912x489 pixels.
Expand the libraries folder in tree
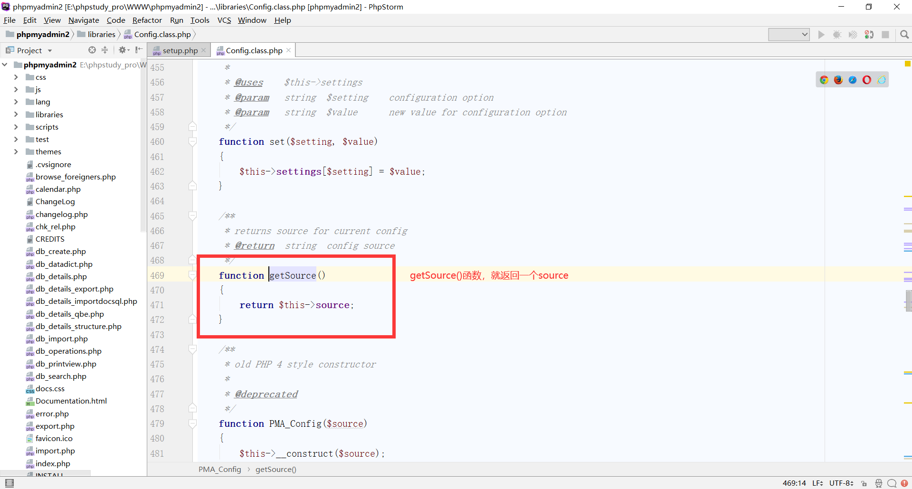pos(16,114)
